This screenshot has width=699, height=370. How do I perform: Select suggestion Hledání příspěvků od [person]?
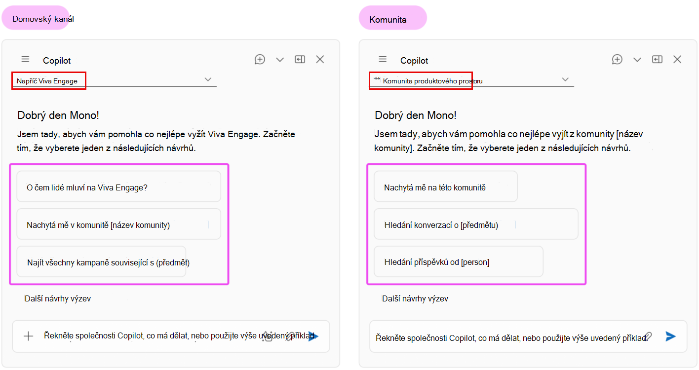pos(459,261)
